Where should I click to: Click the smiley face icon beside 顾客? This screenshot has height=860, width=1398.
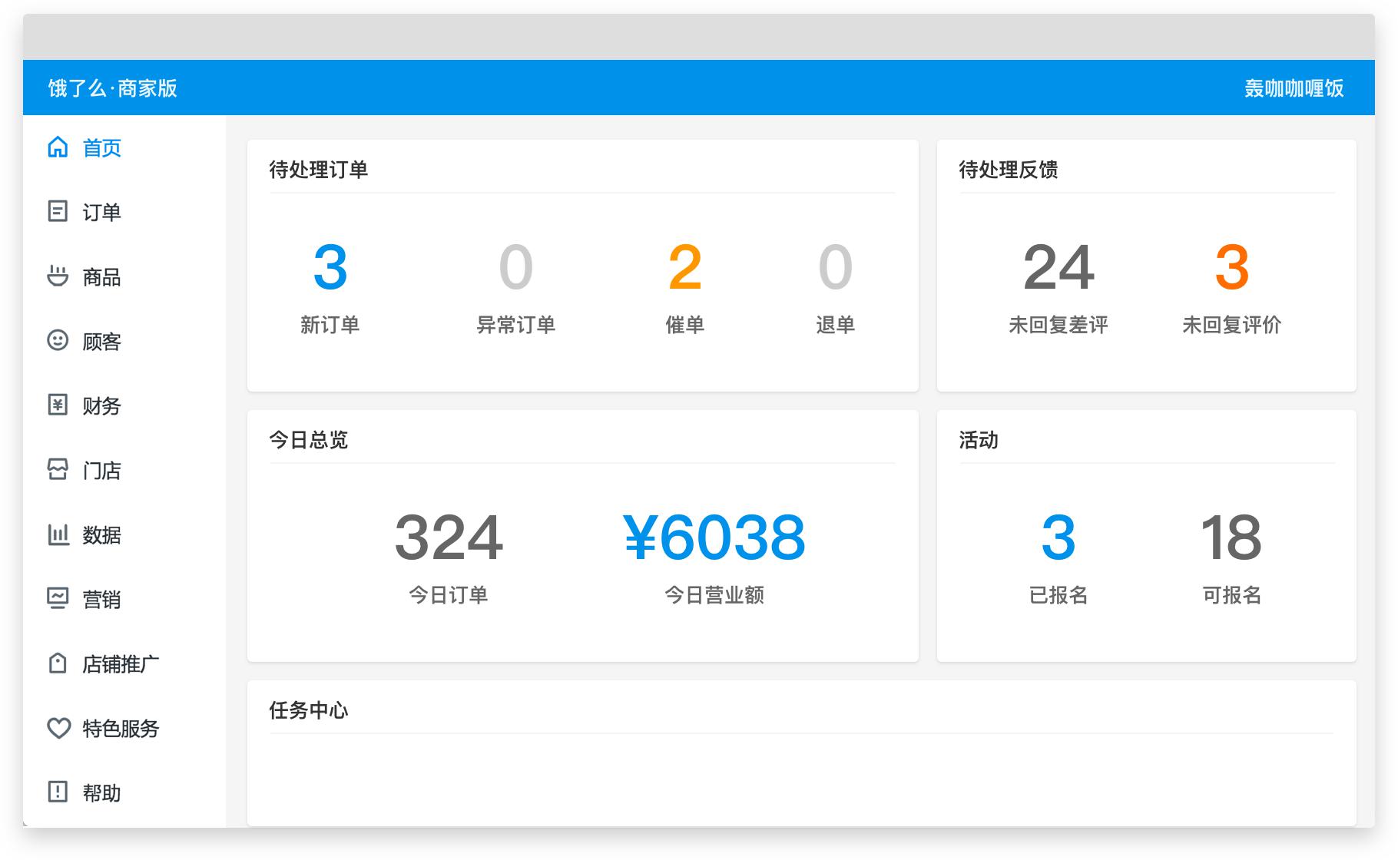(58, 340)
